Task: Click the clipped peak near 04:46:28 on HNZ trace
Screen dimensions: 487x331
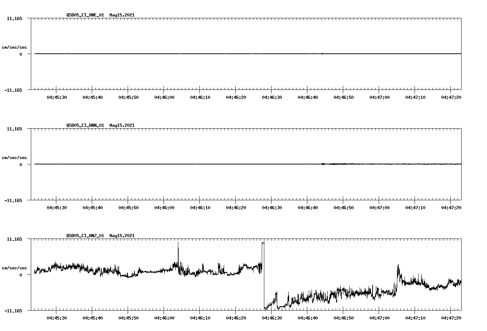Action: (x=263, y=243)
